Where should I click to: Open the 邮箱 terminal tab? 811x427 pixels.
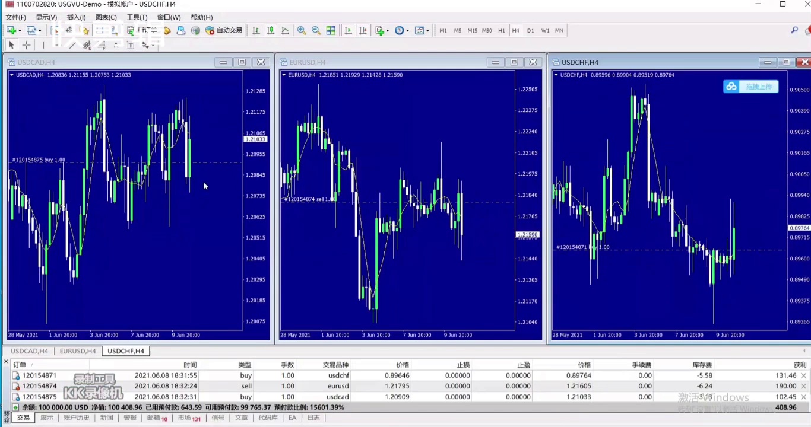[x=157, y=418]
